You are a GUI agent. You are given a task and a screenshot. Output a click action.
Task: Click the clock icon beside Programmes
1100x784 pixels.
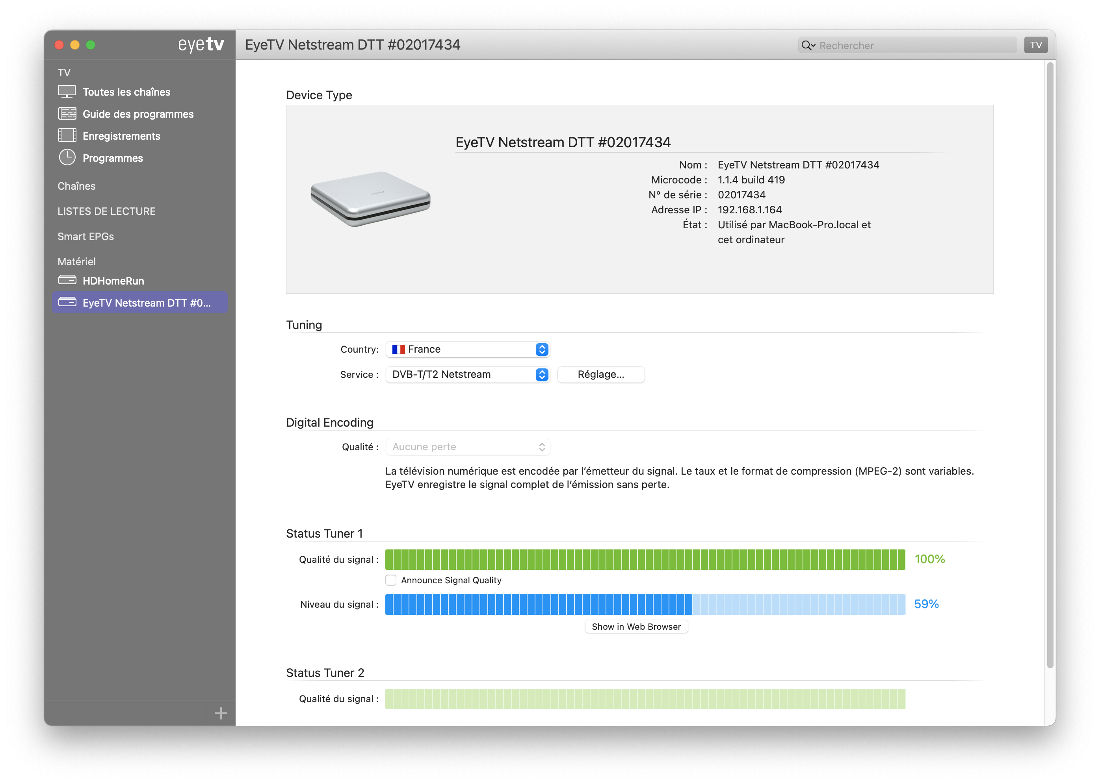(x=67, y=157)
